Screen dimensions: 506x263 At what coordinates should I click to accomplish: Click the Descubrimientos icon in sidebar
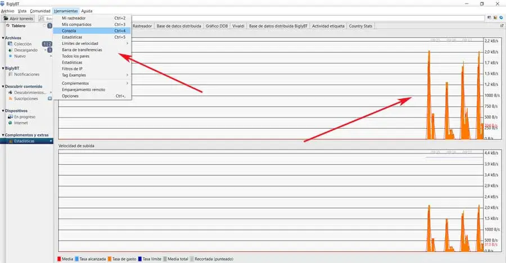click(10, 93)
